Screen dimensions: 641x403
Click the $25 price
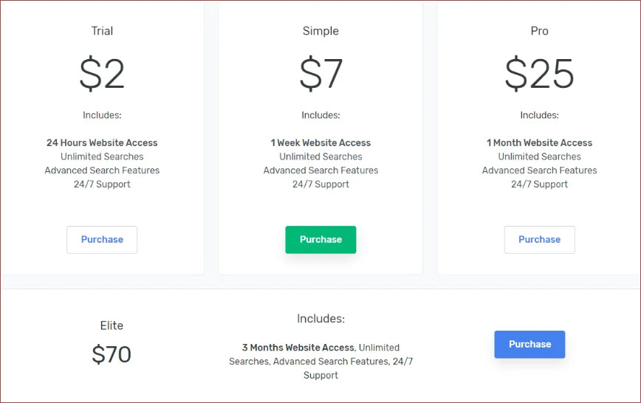coord(539,74)
